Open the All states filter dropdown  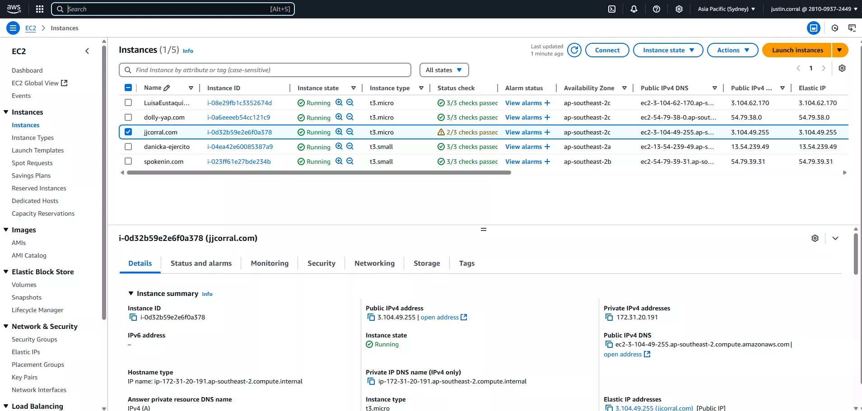pyautogui.click(x=444, y=70)
